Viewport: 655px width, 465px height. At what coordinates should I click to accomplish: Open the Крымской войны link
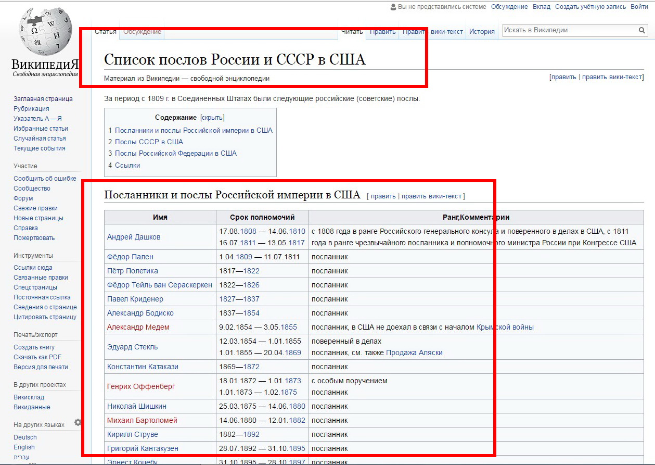click(x=505, y=327)
